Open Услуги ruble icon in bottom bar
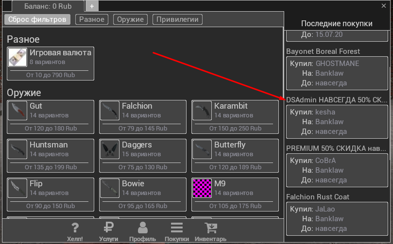Image resolution: width=393 pixels, height=244 pixels. 109,228
